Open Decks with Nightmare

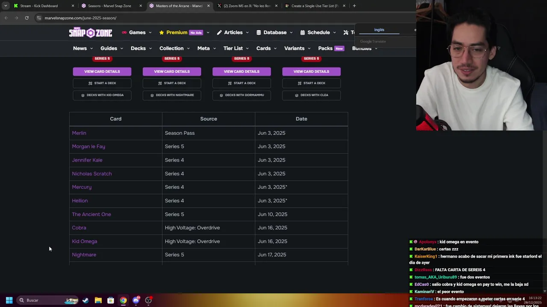172,95
